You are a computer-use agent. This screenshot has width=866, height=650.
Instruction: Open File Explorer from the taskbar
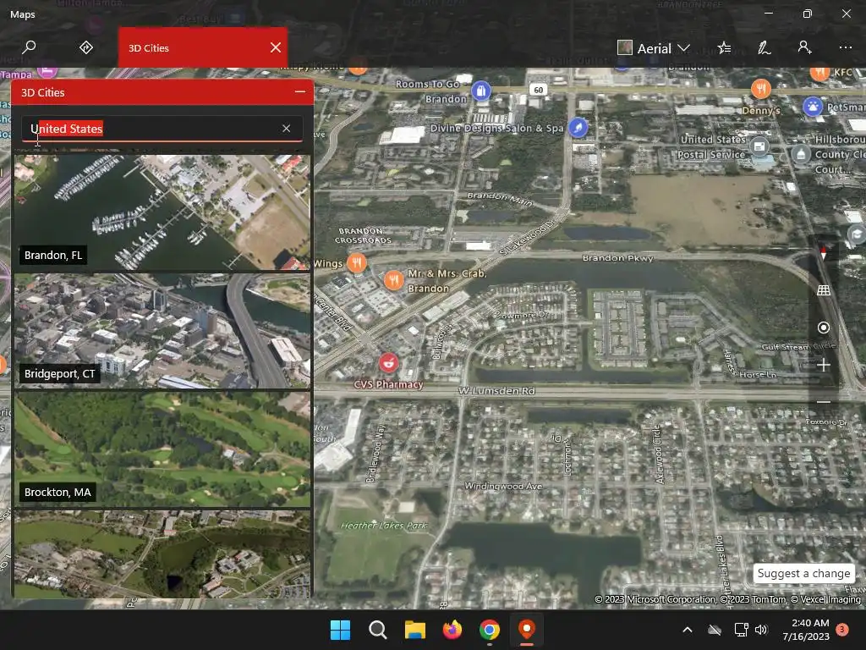coord(414,630)
